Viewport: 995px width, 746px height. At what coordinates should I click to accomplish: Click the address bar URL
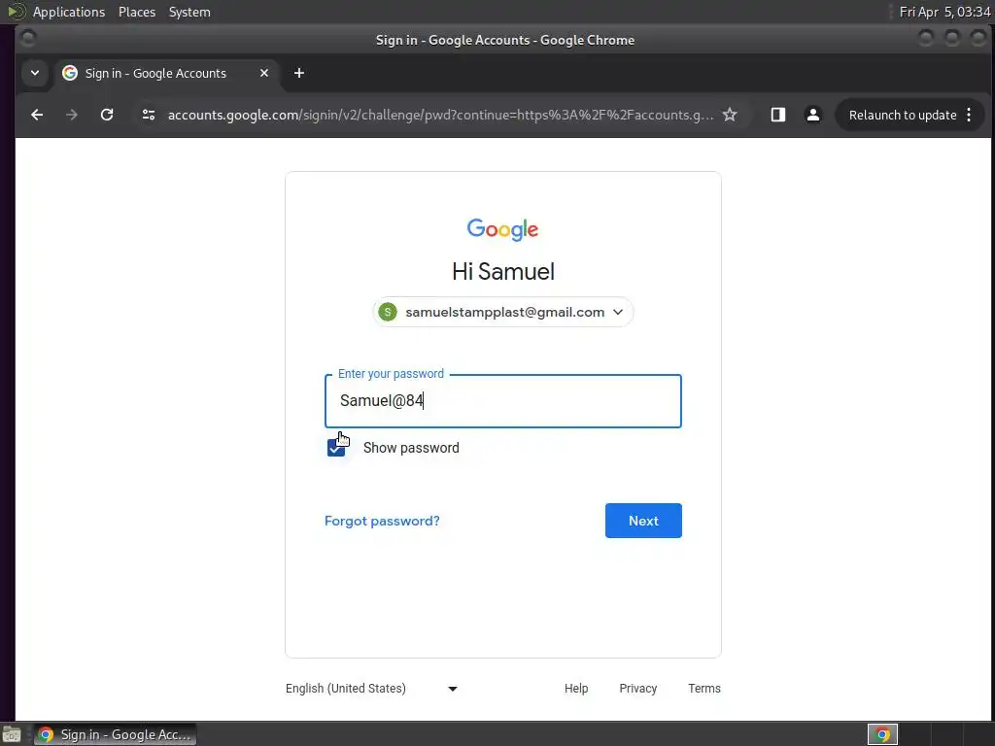440,115
